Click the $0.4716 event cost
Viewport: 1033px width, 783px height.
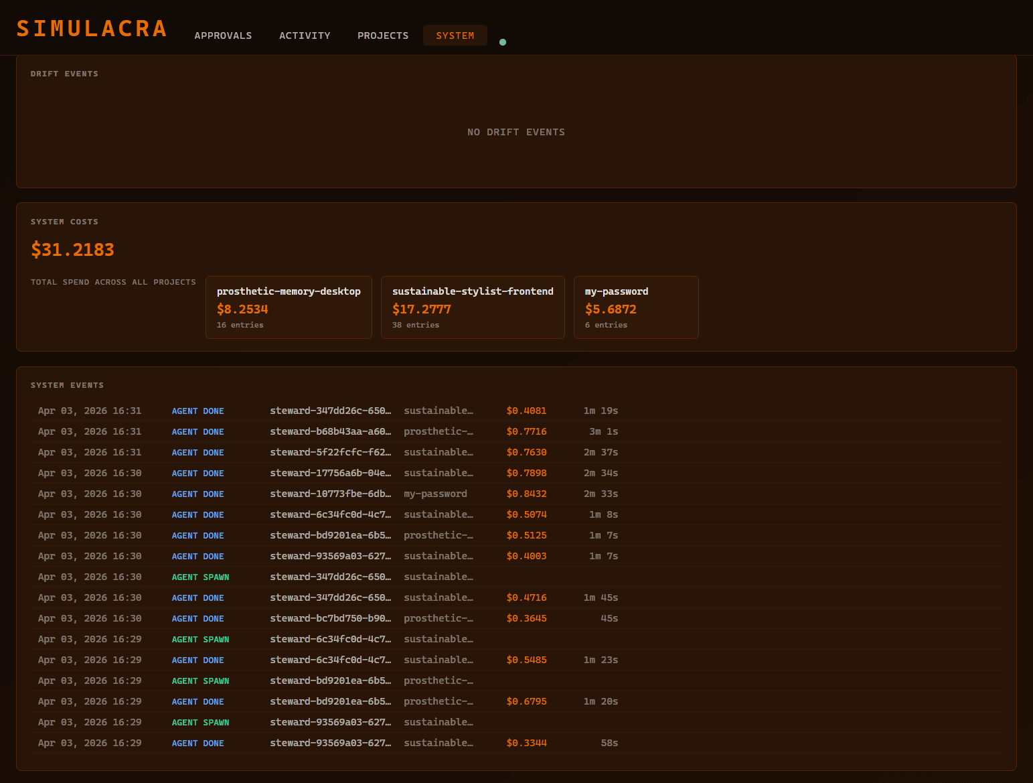[x=526, y=597]
